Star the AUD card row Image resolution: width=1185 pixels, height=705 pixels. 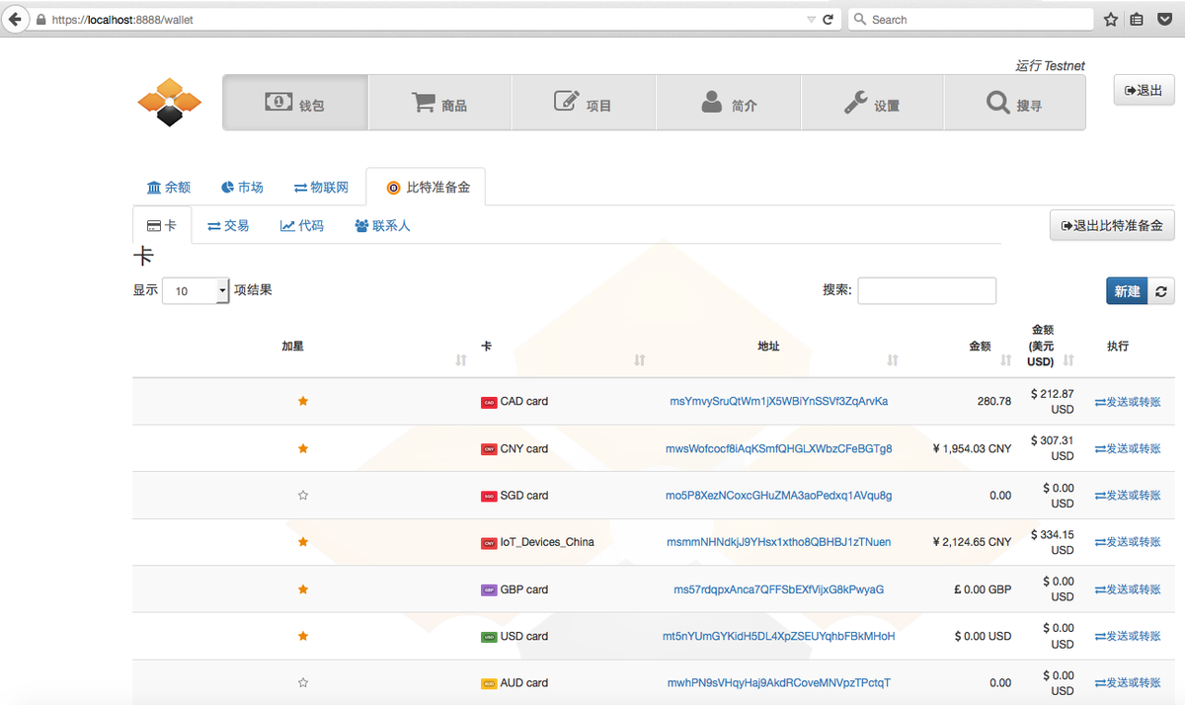[303, 682]
